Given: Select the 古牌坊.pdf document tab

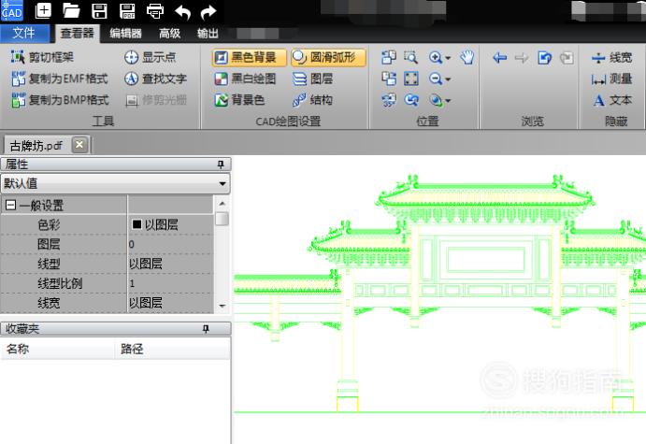Looking at the screenshot, I should (x=36, y=145).
